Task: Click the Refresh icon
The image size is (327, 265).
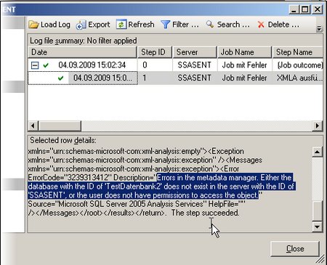Action: [121, 25]
